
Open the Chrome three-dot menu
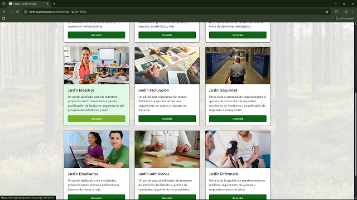tap(353, 12)
